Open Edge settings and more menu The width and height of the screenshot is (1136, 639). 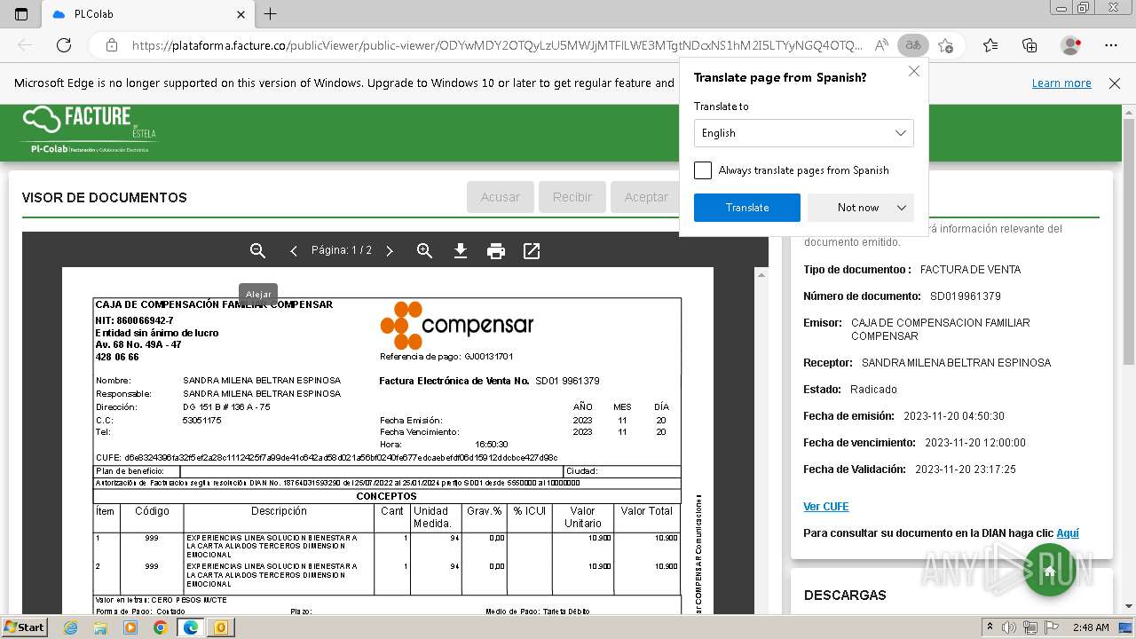point(1111,45)
